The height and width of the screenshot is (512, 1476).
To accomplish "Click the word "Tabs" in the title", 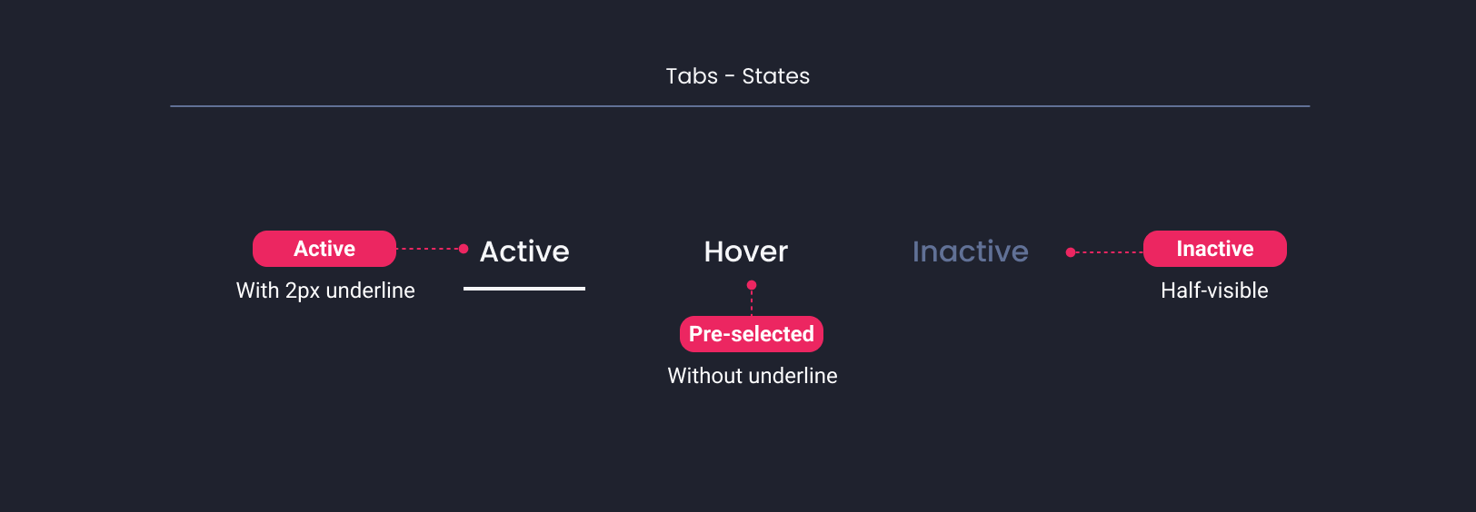I will (692, 76).
